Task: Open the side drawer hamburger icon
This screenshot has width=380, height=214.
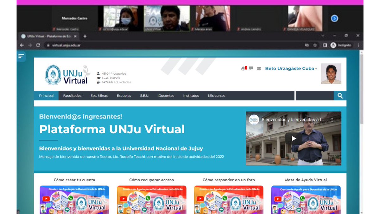Action: coord(21,56)
